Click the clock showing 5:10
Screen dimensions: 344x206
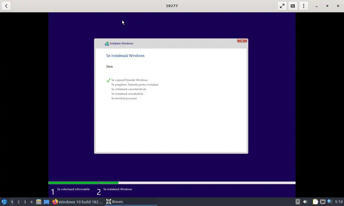click(339, 202)
